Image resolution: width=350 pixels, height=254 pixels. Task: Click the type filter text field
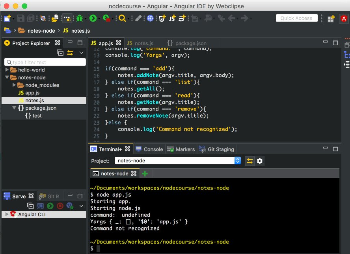(x=45, y=62)
